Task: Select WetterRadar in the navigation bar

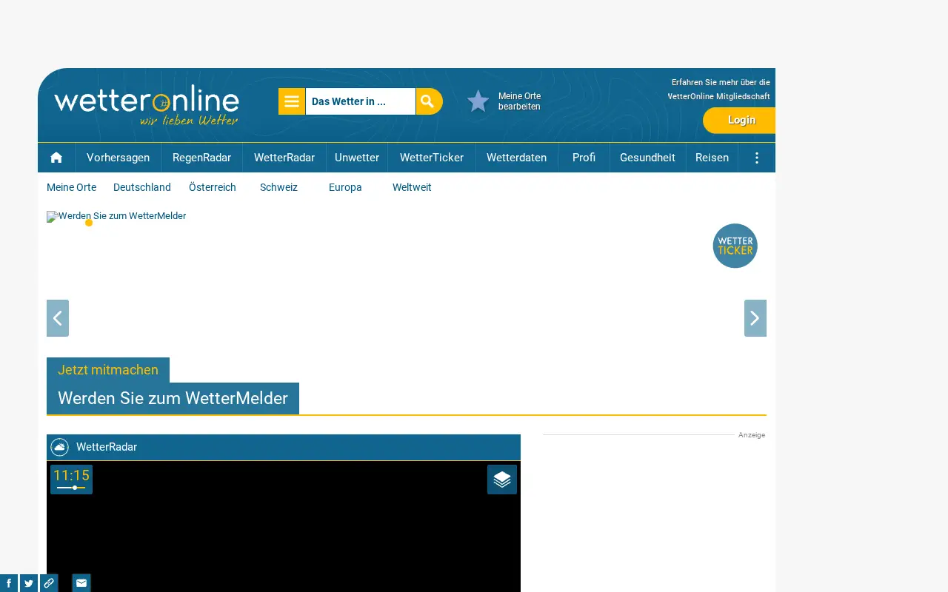Action: [284, 158]
